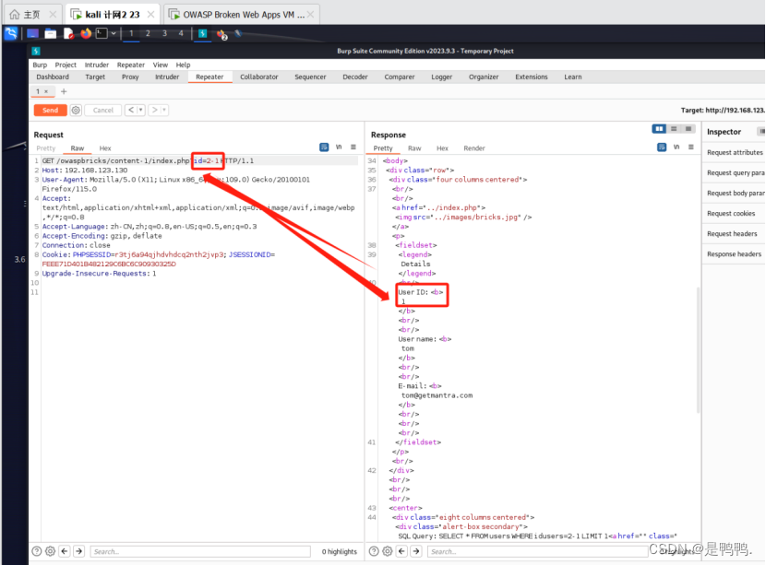
Task: Switch to workspace 2
Action: click(x=148, y=33)
